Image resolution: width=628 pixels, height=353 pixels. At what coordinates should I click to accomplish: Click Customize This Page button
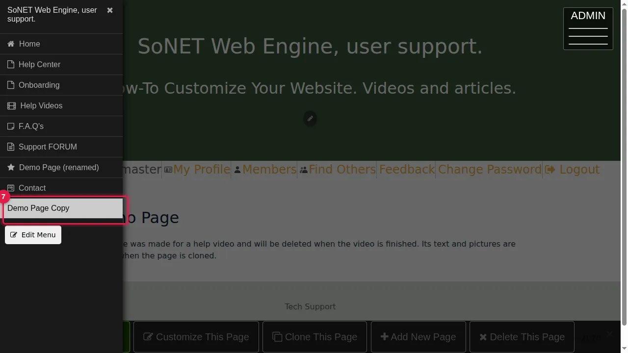point(196,337)
